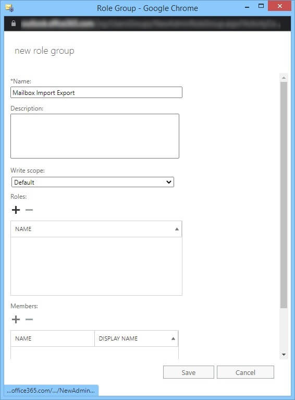Click the 'Write scope:' label
295x400 pixels.
click(x=28, y=171)
